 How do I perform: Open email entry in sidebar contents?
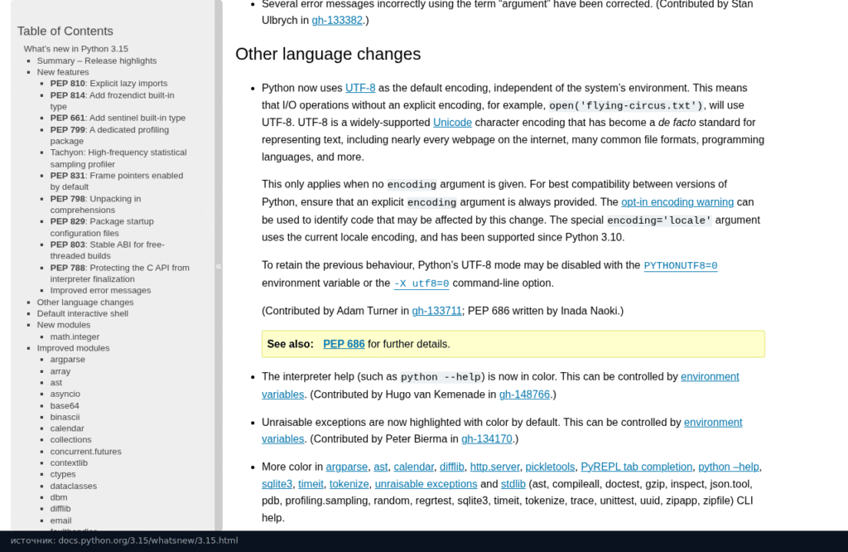(60, 521)
